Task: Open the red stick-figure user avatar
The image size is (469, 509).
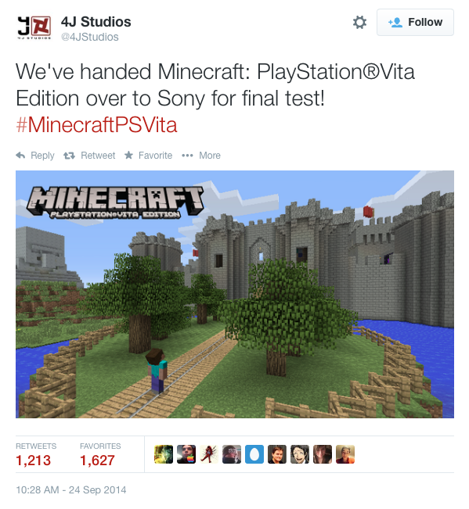Action: coord(209,454)
